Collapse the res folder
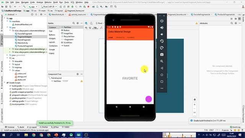The height and width of the screenshot is (138, 245). 7,58
